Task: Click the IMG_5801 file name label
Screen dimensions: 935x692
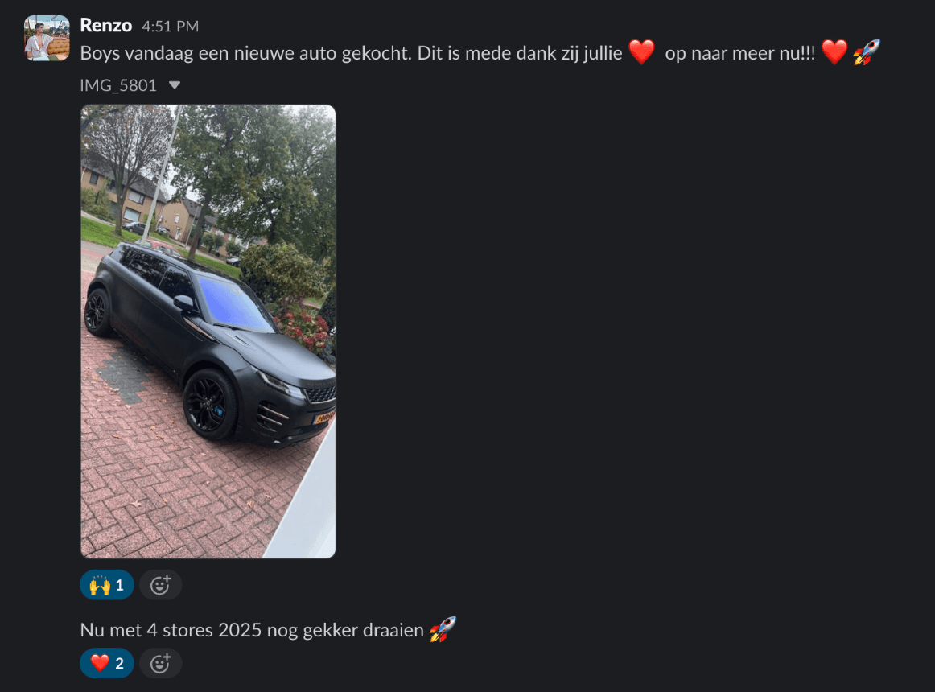Action: [118, 85]
